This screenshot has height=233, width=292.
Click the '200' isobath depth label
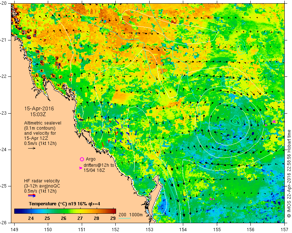click(123, 214)
